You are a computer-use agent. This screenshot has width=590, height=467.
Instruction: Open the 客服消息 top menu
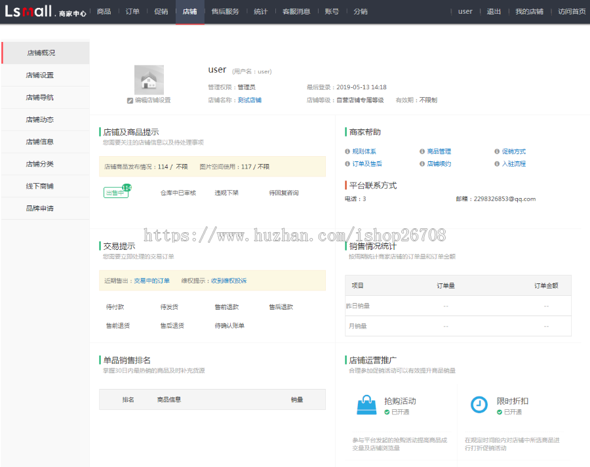(296, 12)
